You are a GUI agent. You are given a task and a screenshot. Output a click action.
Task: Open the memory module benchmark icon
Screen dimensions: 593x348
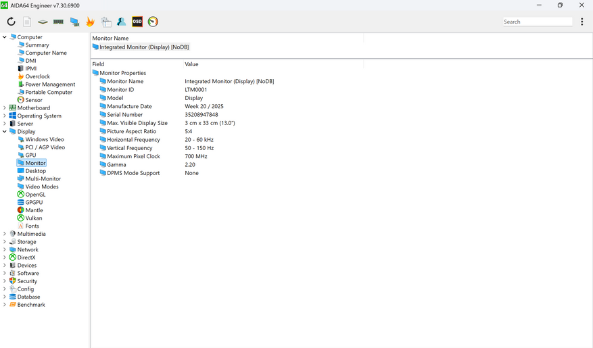click(58, 22)
